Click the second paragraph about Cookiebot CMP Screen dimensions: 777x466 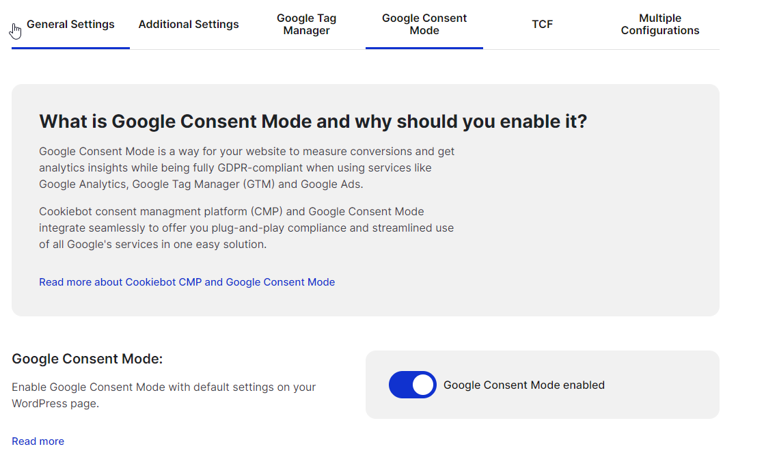[x=246, y=228]
